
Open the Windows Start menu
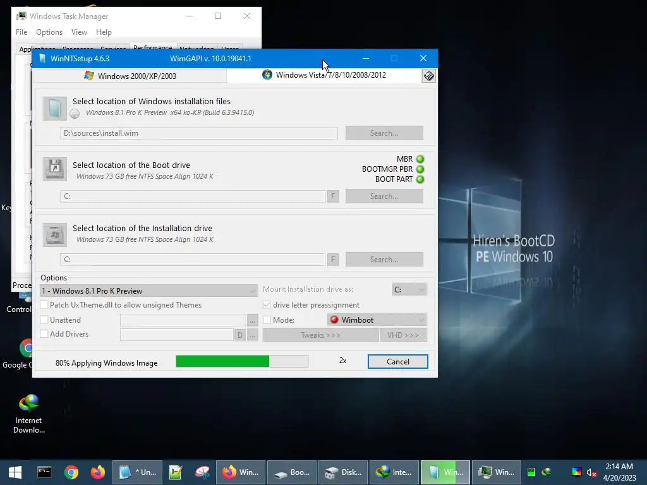[15, 472]
